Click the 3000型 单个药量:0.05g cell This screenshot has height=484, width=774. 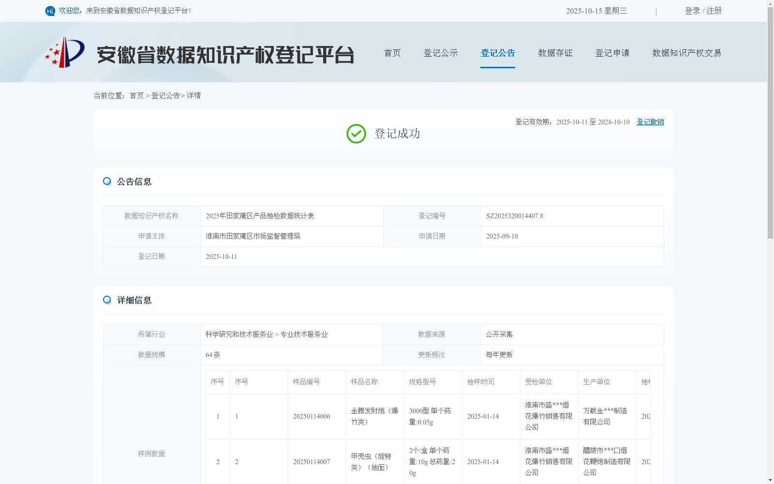(x=433, y=416)
